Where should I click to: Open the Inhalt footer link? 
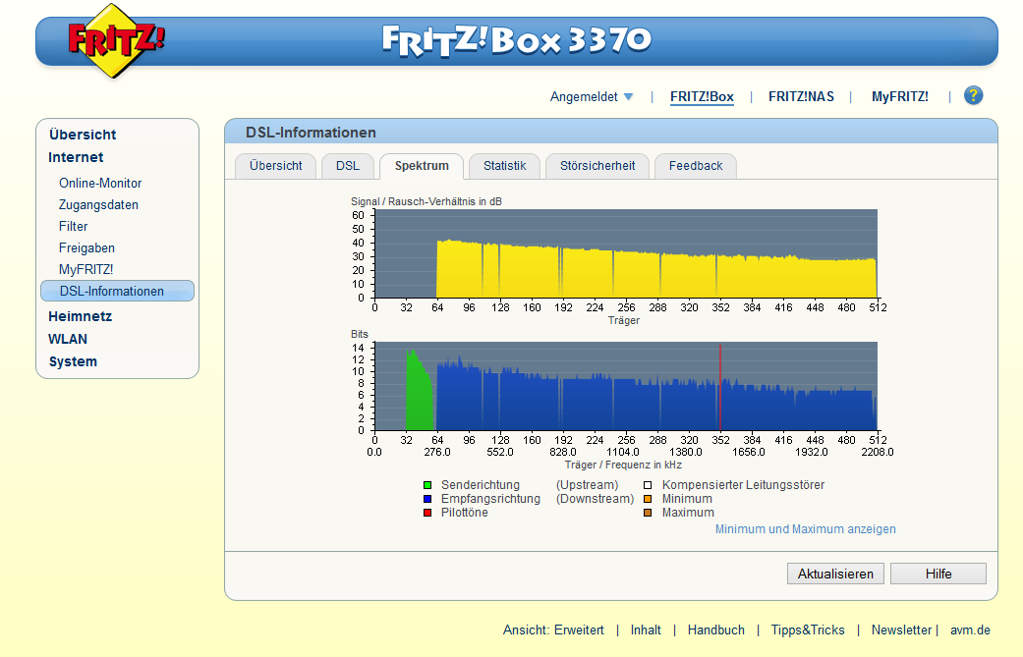pyautogui.click(x=646, y=630)
